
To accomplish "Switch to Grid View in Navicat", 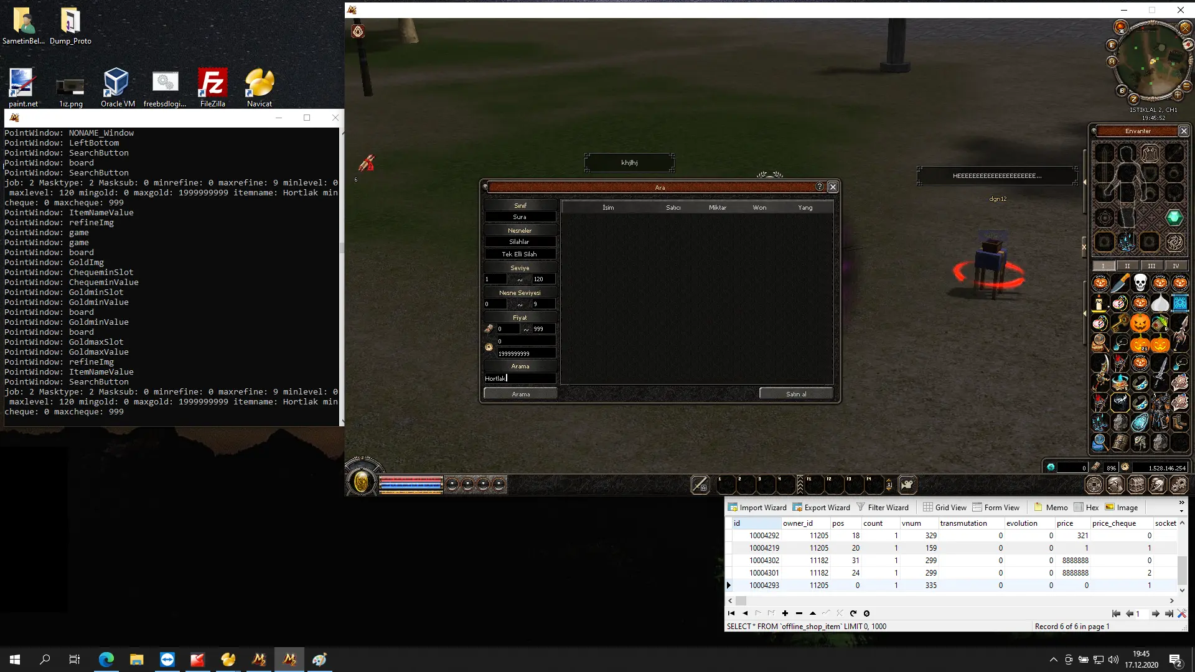I will 944,508.
